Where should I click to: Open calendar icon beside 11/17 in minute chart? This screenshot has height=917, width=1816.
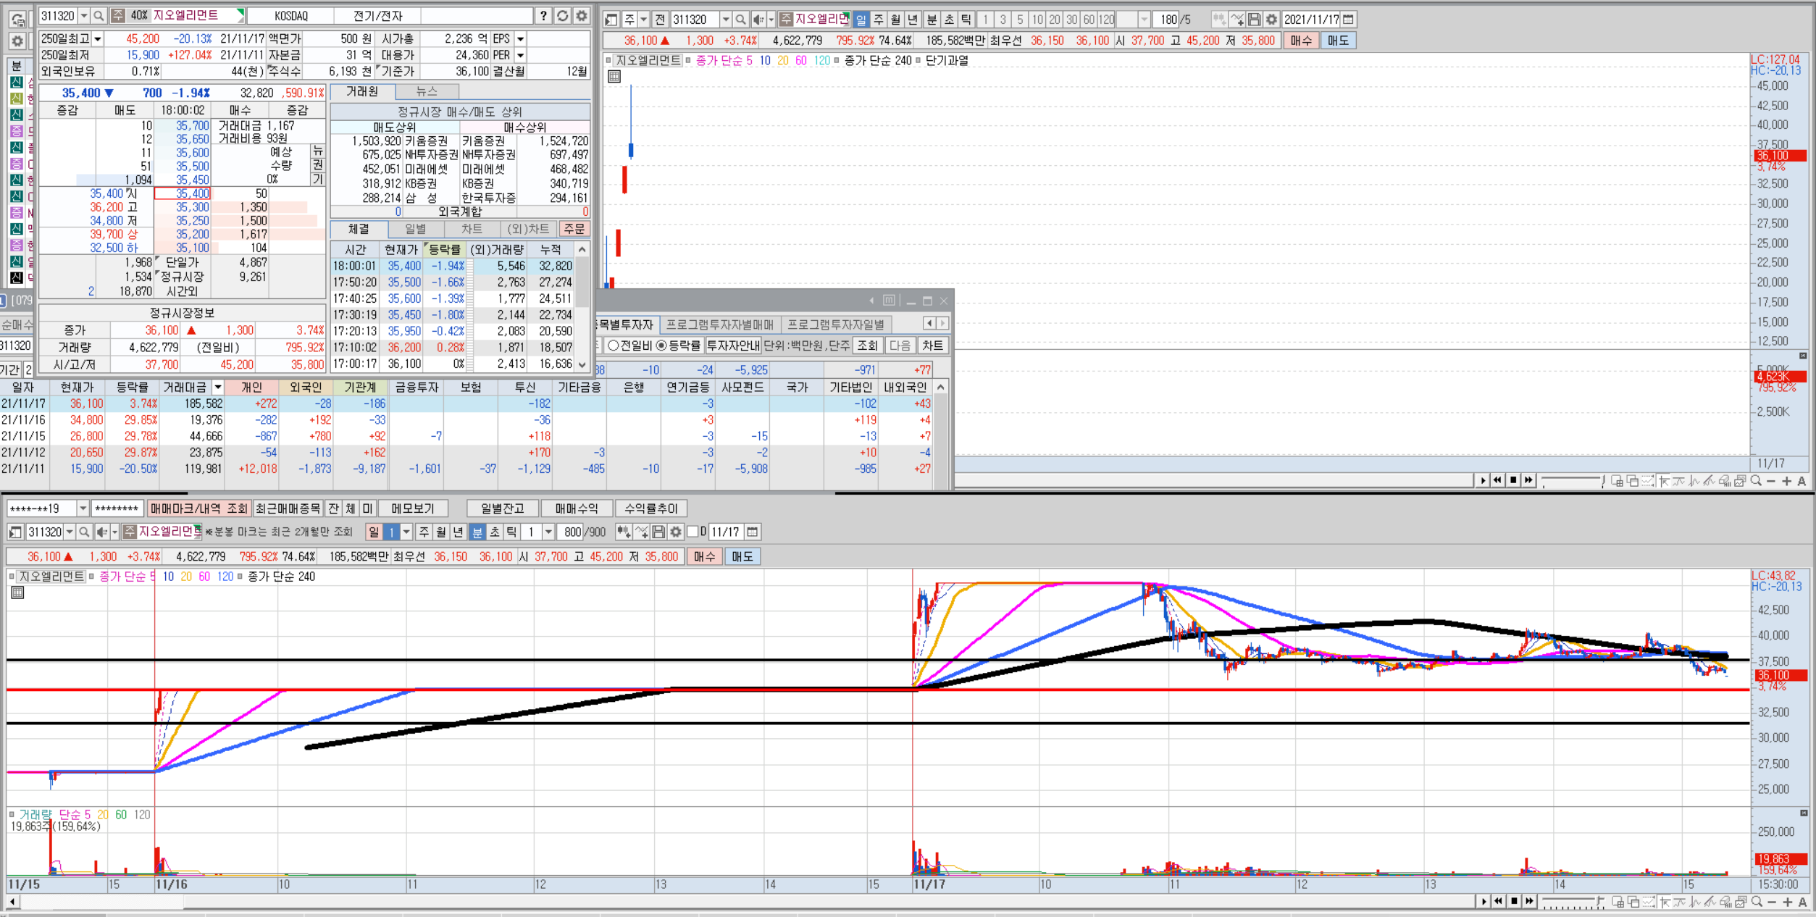tap(753, 532)
